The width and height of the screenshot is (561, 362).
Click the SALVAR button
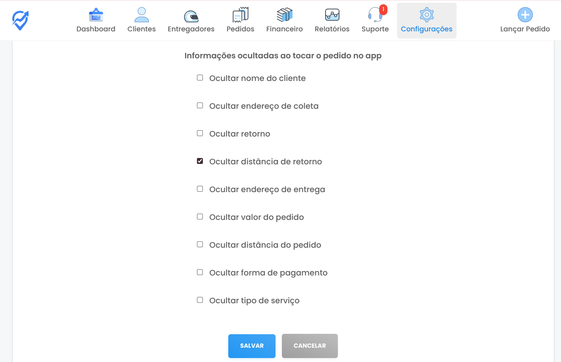[252, 346]
